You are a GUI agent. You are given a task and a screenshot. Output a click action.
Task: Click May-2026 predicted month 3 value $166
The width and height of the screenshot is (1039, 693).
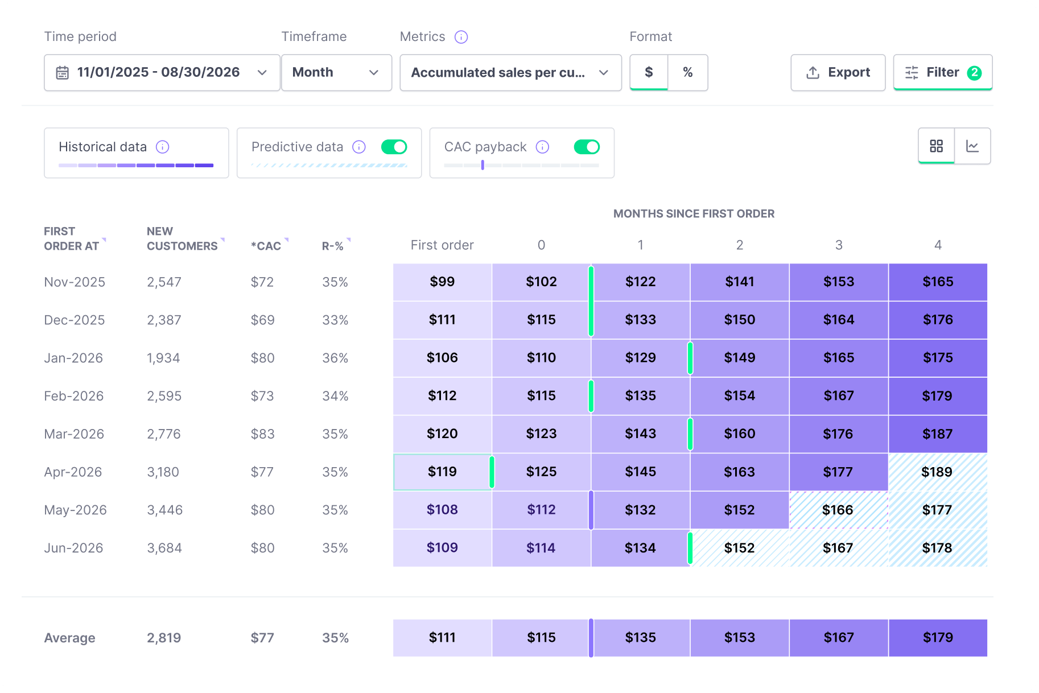pos(839,510)
